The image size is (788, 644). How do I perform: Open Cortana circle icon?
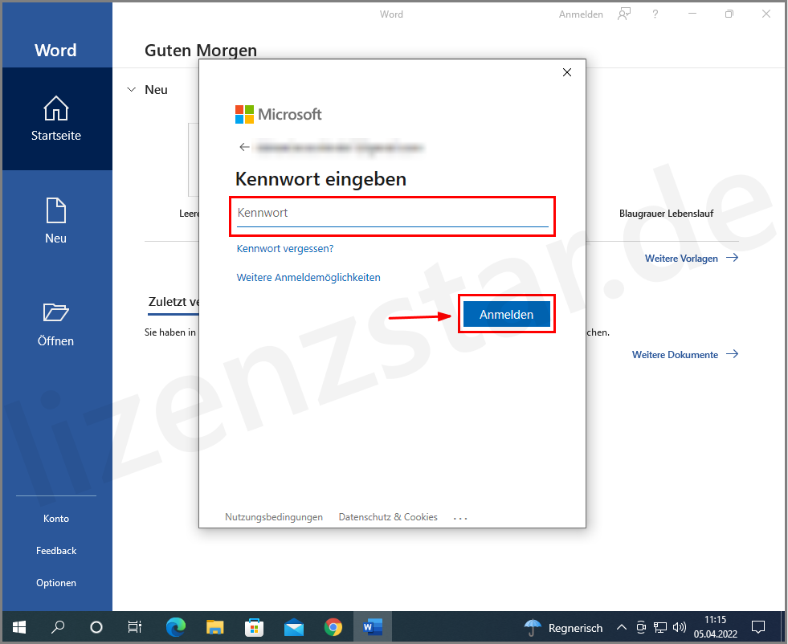96,627
